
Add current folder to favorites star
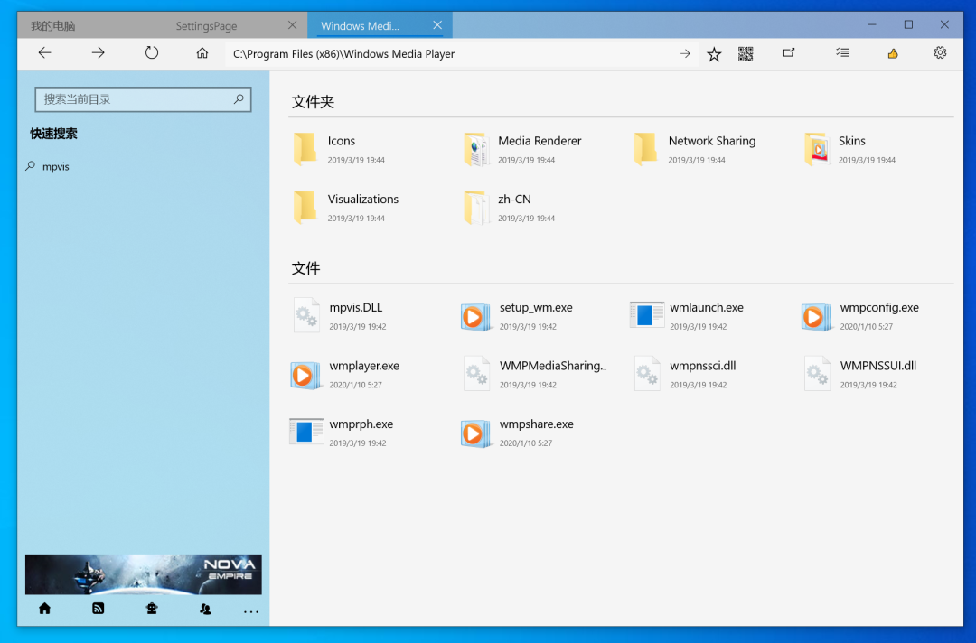point(714,55)
